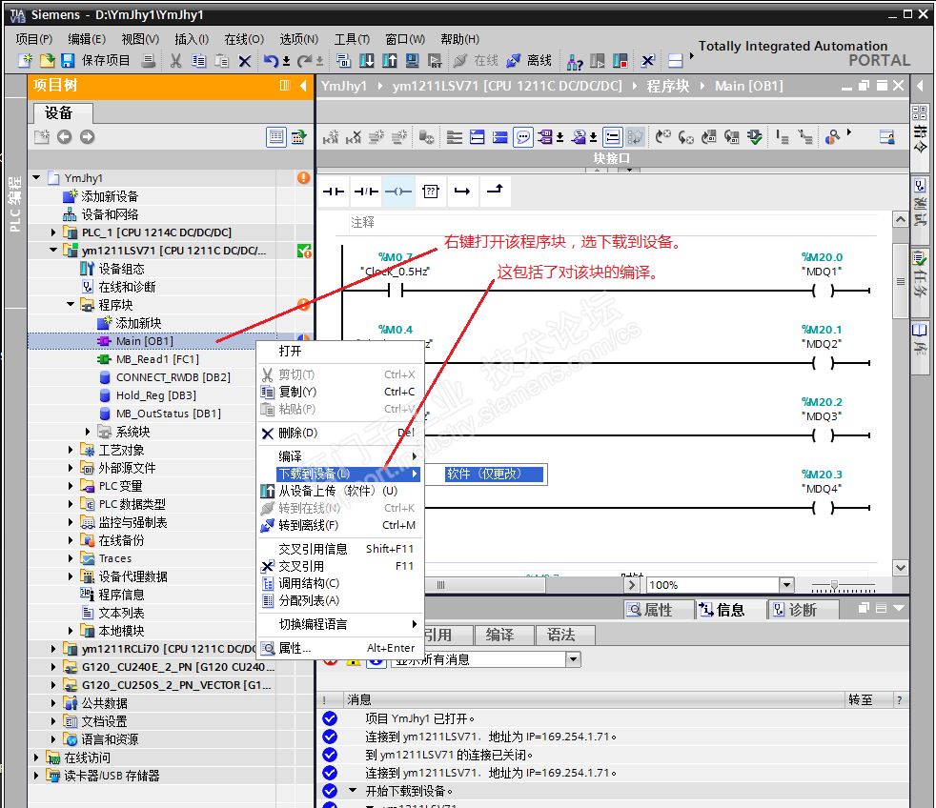Click the delete X icon in the main toolbar
This screenshot has width=936, height=808.
pyautogui.click(x=245, y=61)
